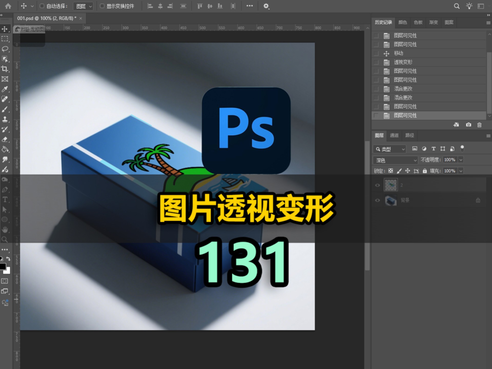Select the Frame tool
The height and width of the screenshot is (369, 492).
pyautogui.click(x=5, y=79)
